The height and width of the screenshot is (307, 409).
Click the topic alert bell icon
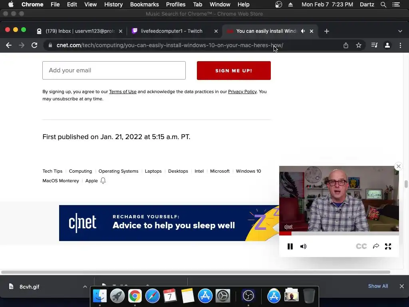click(x=103, y=181)
